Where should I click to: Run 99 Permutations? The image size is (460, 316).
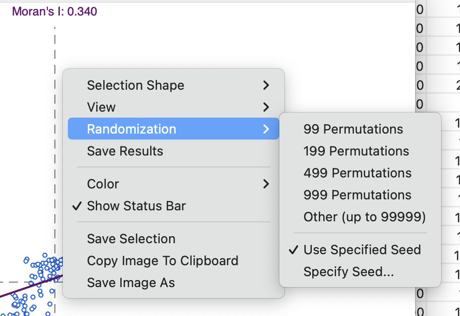click(360, 129)
